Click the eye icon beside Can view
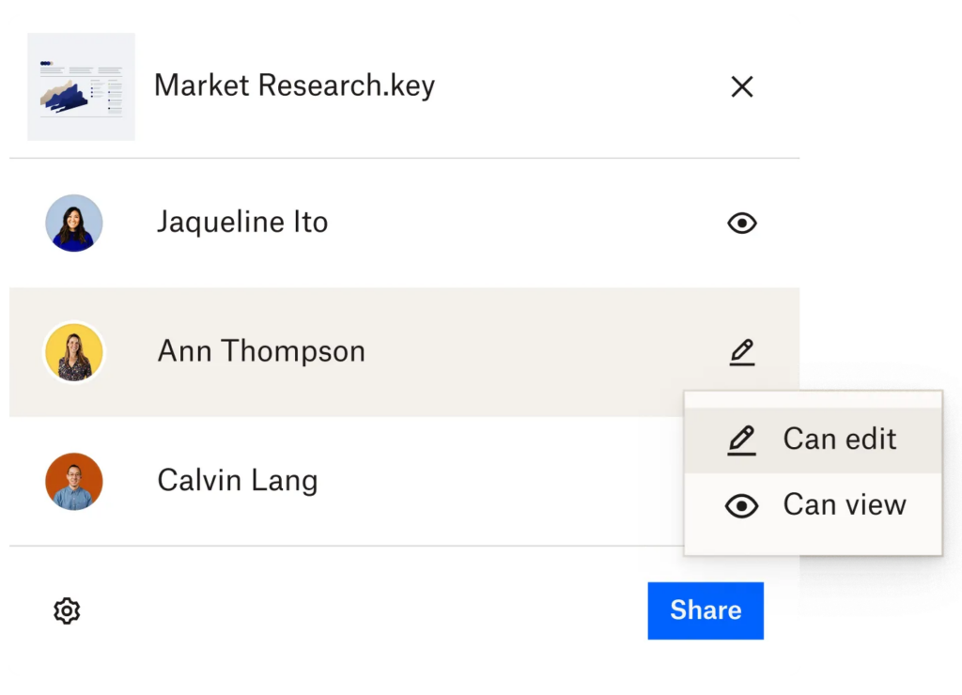Screen dimensions: 962x695 741,506
